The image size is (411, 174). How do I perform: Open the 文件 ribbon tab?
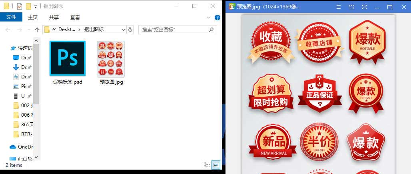[x=11, y=17]
